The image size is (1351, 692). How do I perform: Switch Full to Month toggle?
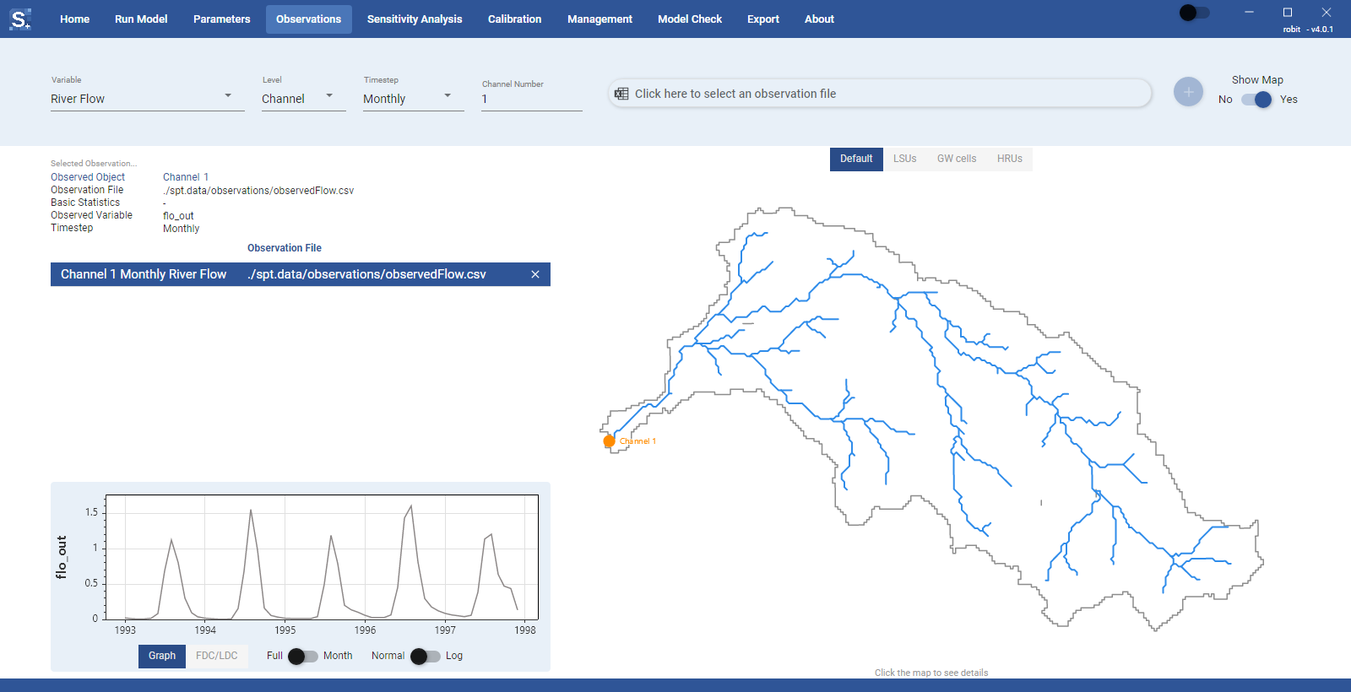click(x=303, y=657)
